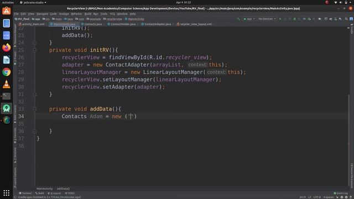Click the clock date in top bar

pos(183,2)
